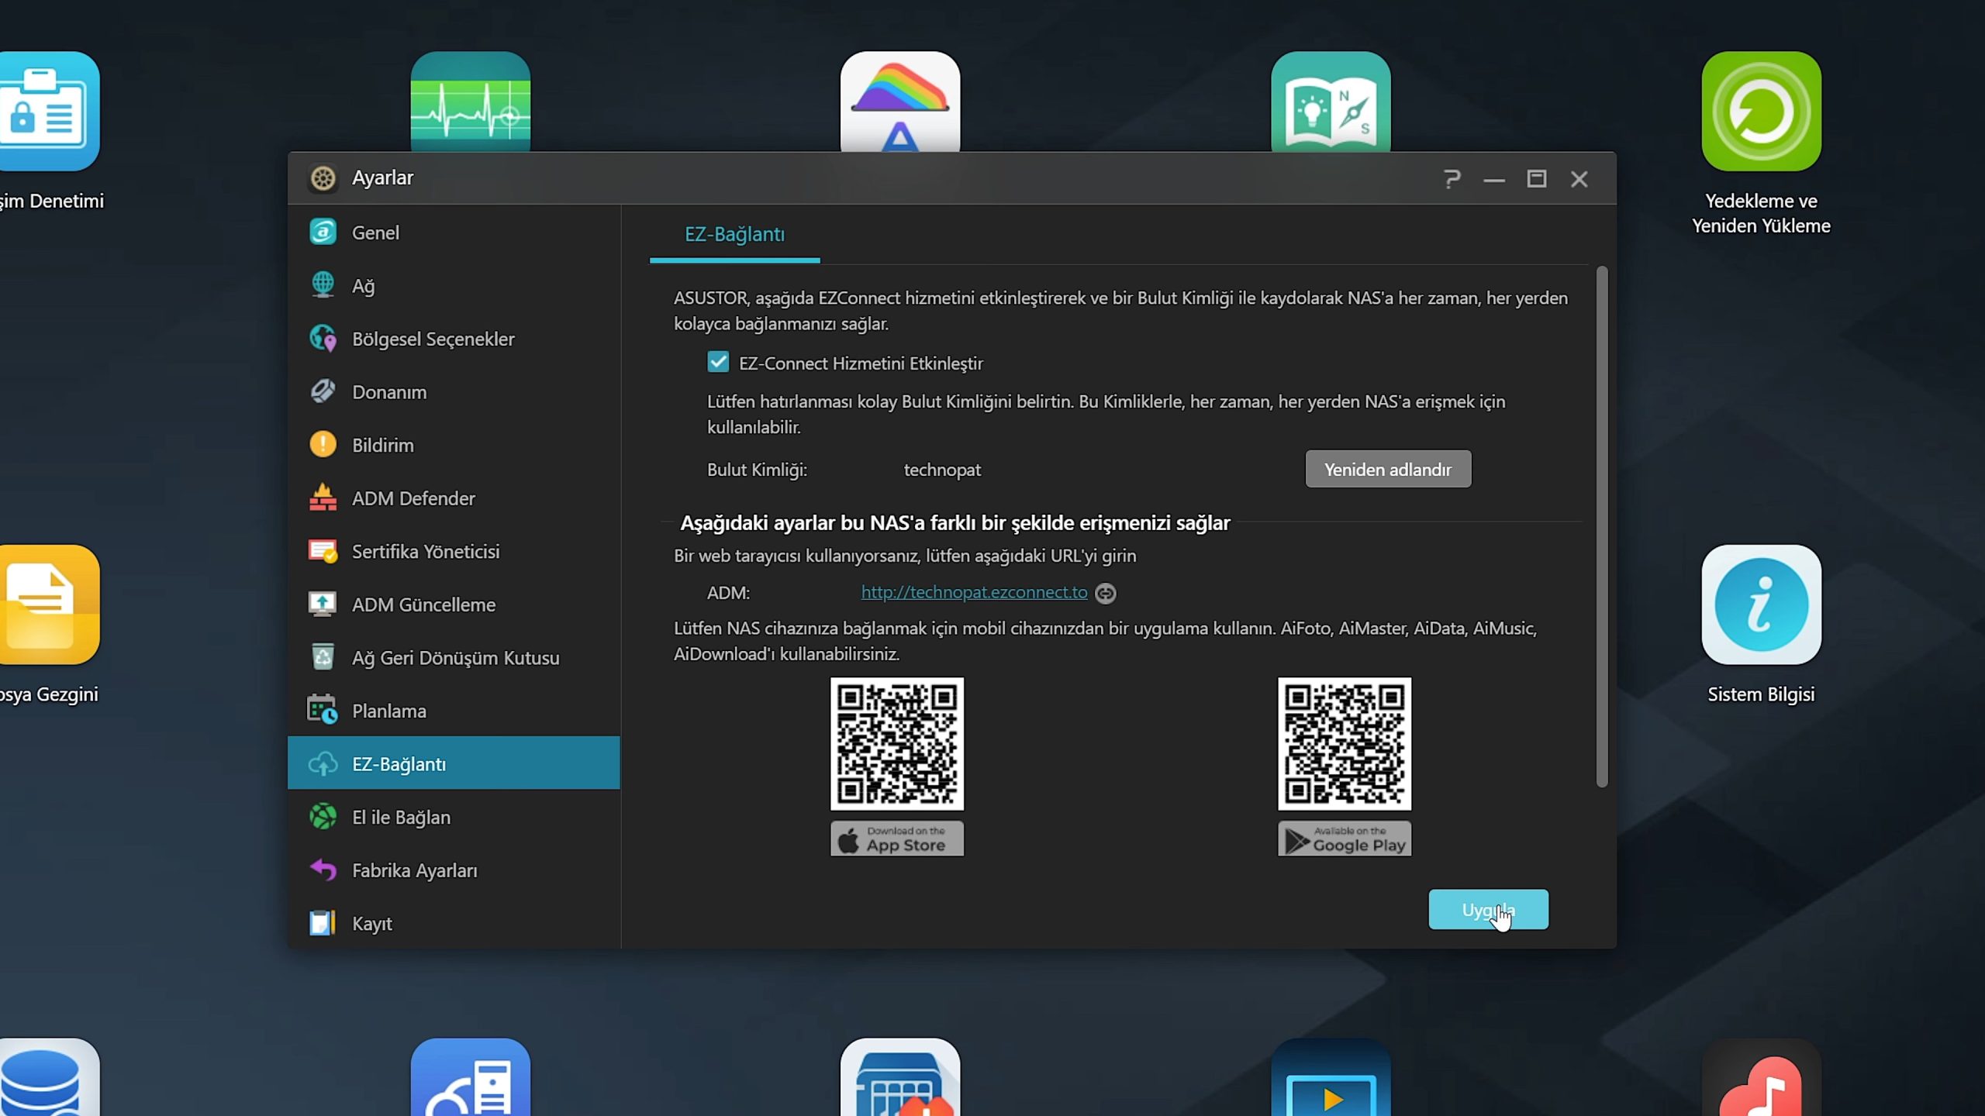Uncheck EZ-Connect Hizmetini Etkinleştir checkbox

click(718, 362)
